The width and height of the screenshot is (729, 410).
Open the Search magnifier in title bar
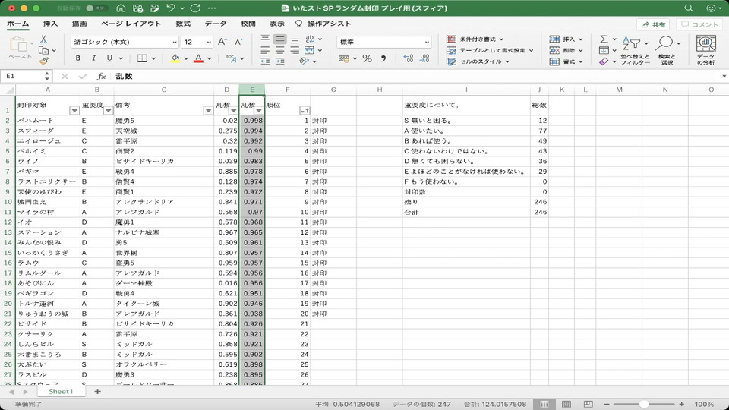[x=689, y=8]
